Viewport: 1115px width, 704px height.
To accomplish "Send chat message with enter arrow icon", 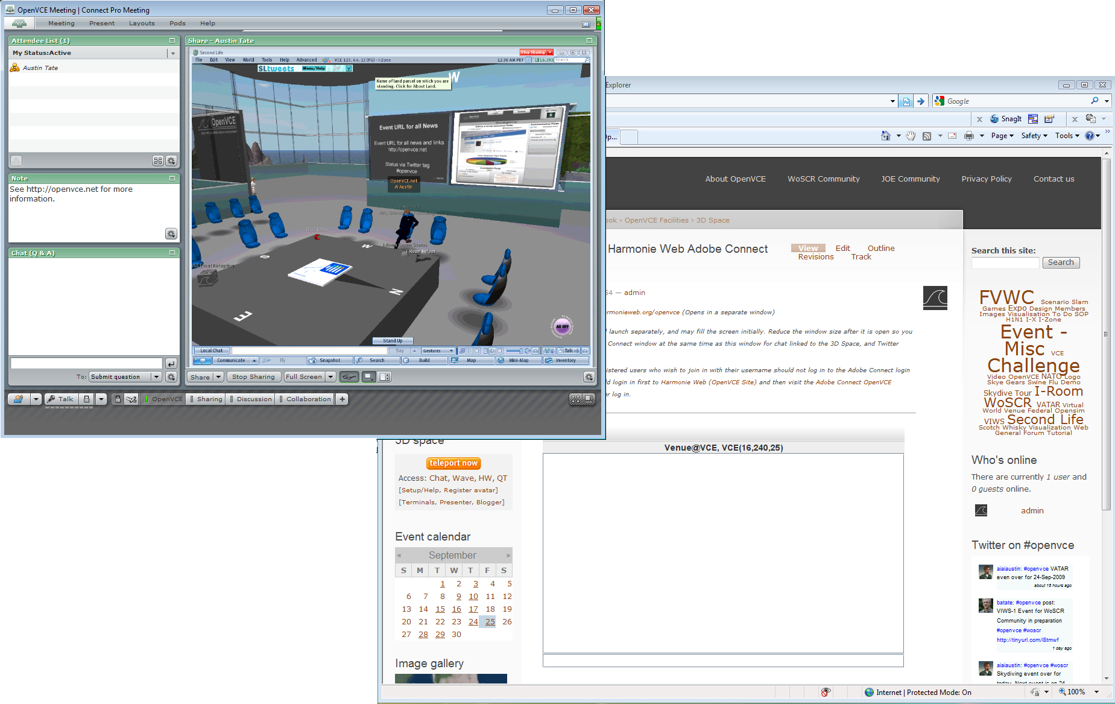I will click(x=171, y=364).
